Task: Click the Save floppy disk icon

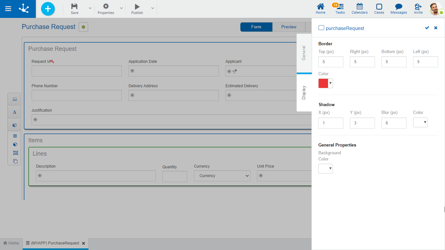Action: 75,7
